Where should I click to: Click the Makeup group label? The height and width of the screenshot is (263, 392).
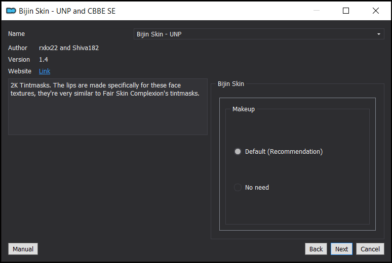[x=244, y=109]
